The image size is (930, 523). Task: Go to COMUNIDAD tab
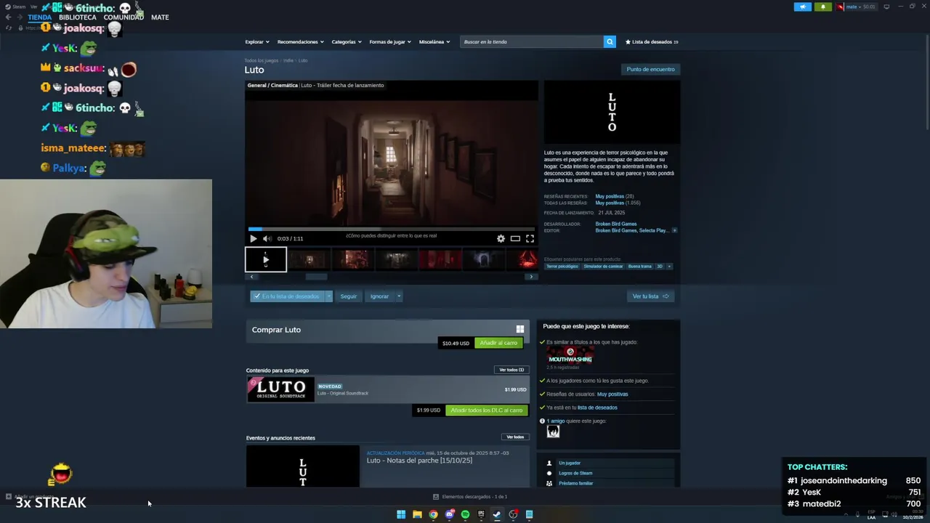[x=124, y=17]
